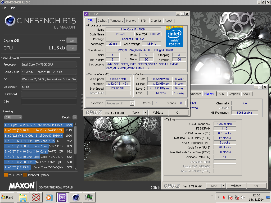
Task: Click the DRAM Frequency value 1299.0 MHz
Action: click(225, 124)
